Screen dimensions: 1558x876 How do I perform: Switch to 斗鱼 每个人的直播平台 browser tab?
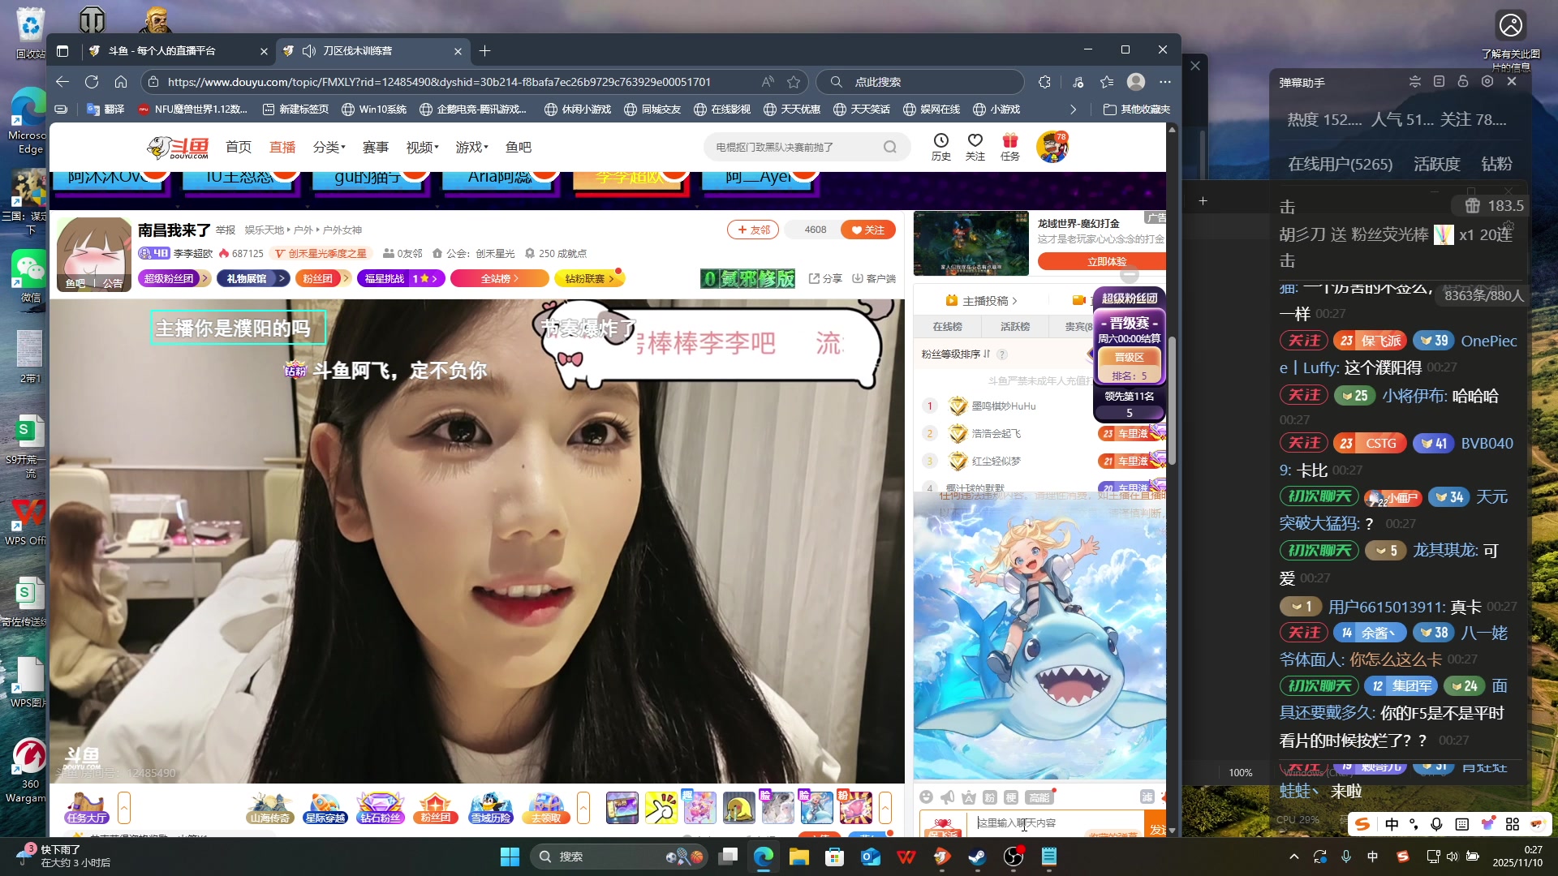[x=162, y=51]
